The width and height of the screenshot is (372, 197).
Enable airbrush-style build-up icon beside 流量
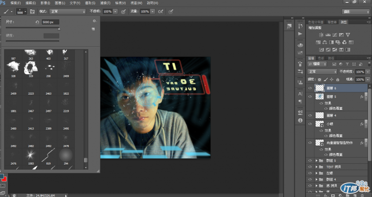161,11
